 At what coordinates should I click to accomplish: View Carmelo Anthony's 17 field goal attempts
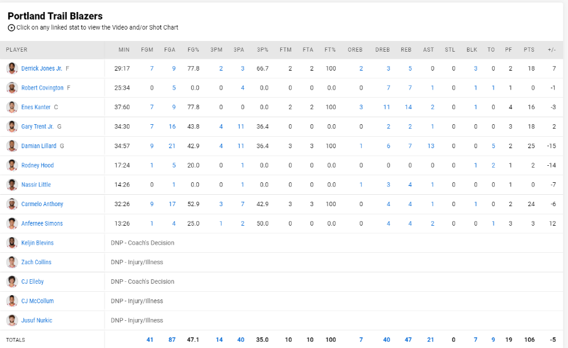tap(172, 204)
